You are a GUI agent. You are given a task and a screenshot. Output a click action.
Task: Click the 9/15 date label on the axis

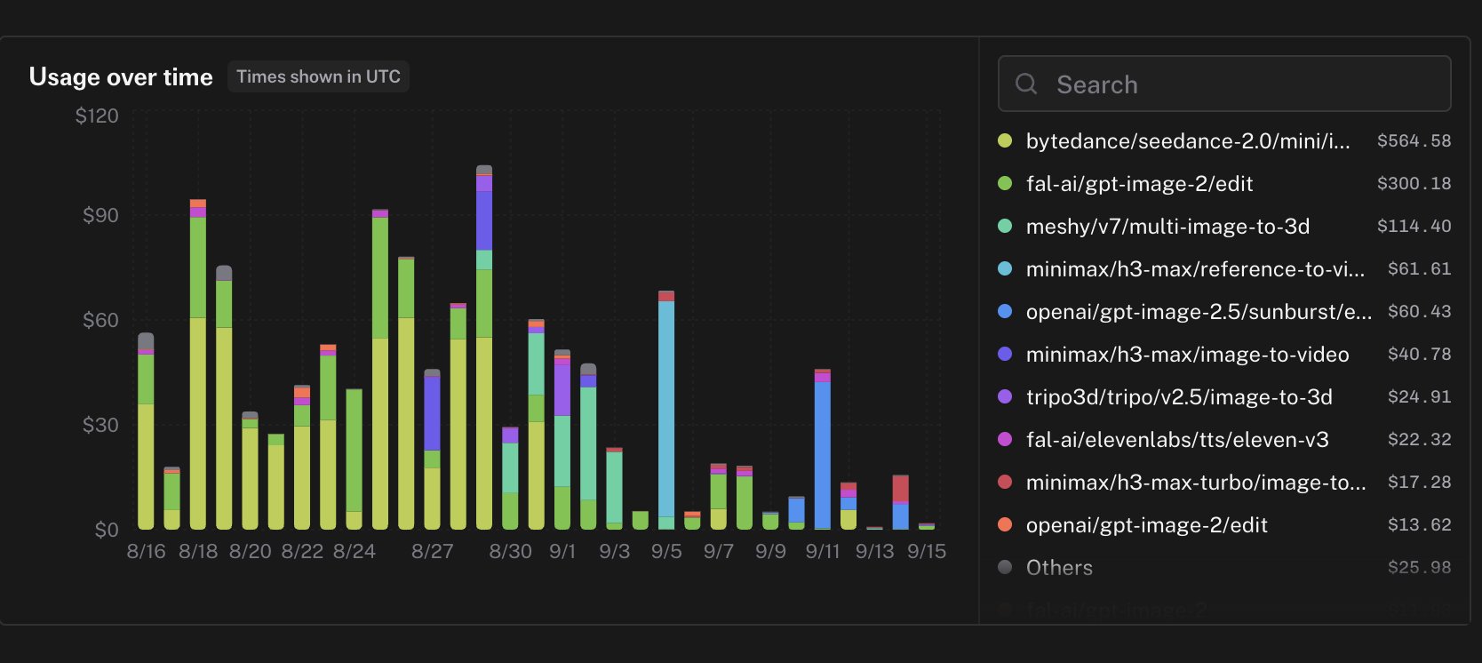pos(927,551)
